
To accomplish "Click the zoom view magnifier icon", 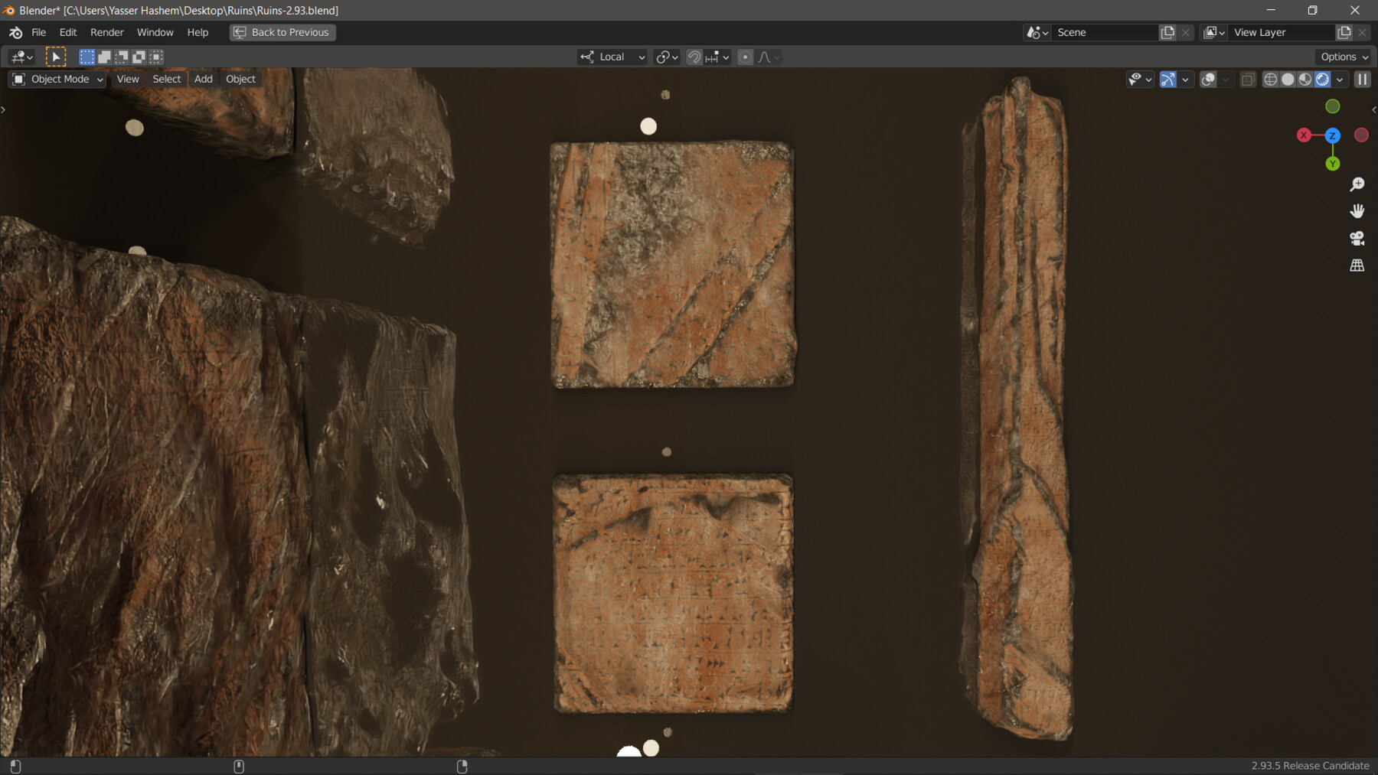I will tap(1357, 184).
